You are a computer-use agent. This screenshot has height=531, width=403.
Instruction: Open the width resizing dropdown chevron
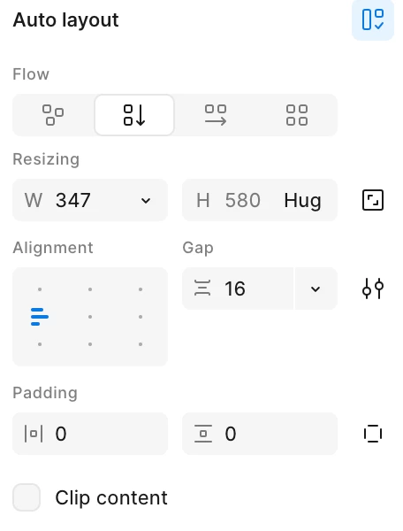146,201
